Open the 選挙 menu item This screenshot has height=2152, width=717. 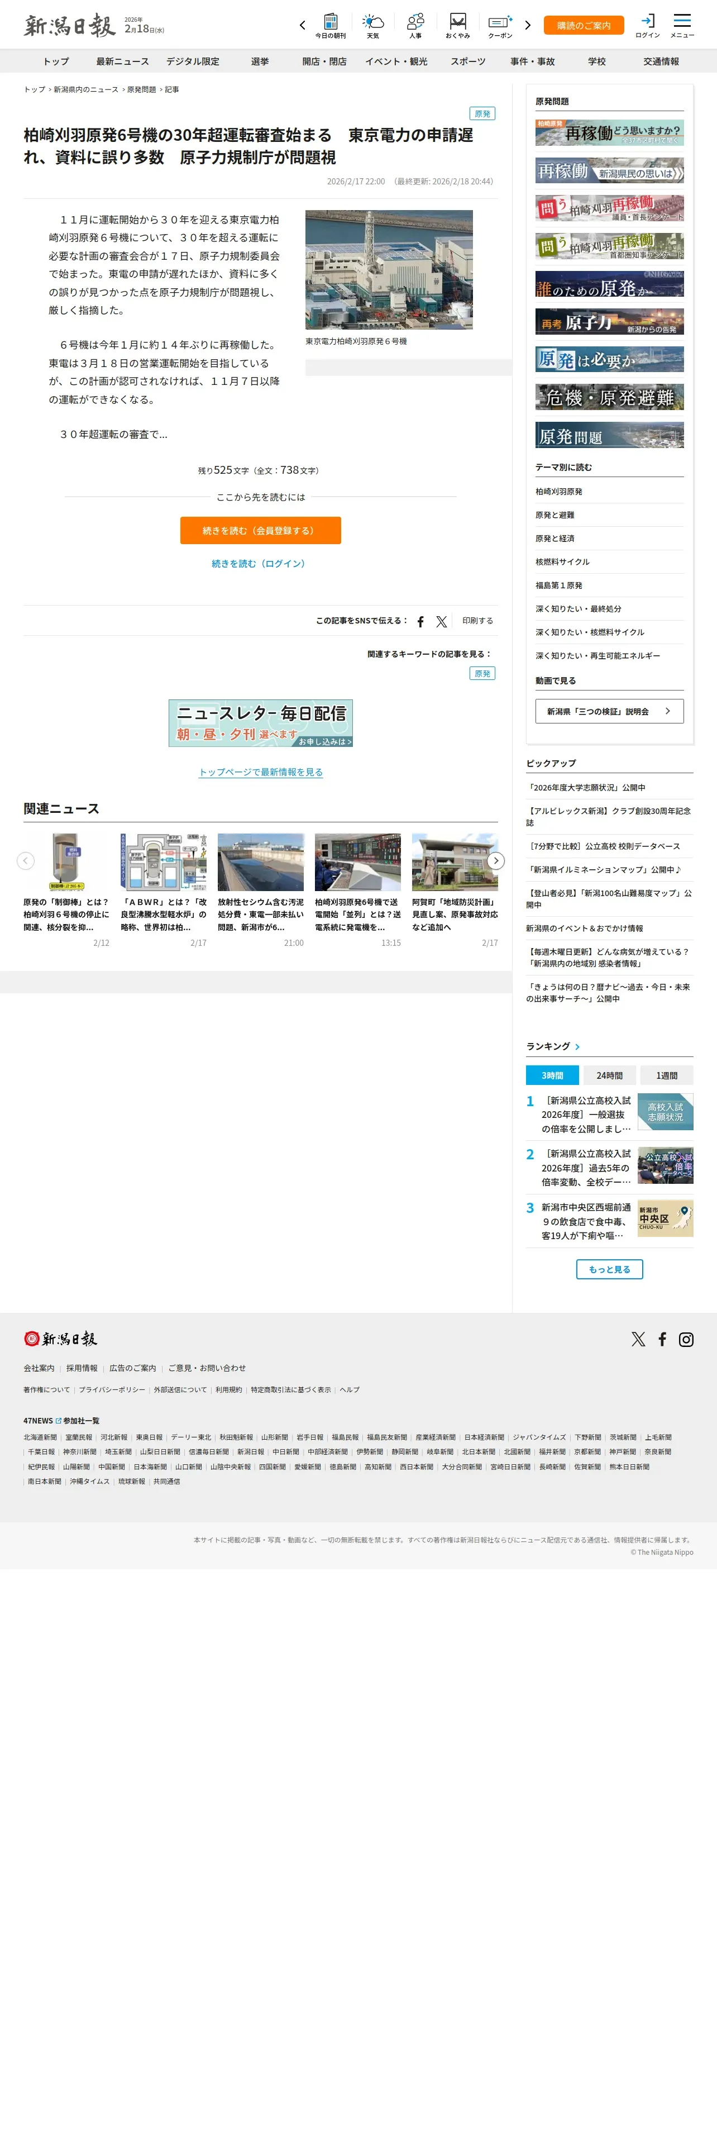pyautogui.click(x=260, y=61)
